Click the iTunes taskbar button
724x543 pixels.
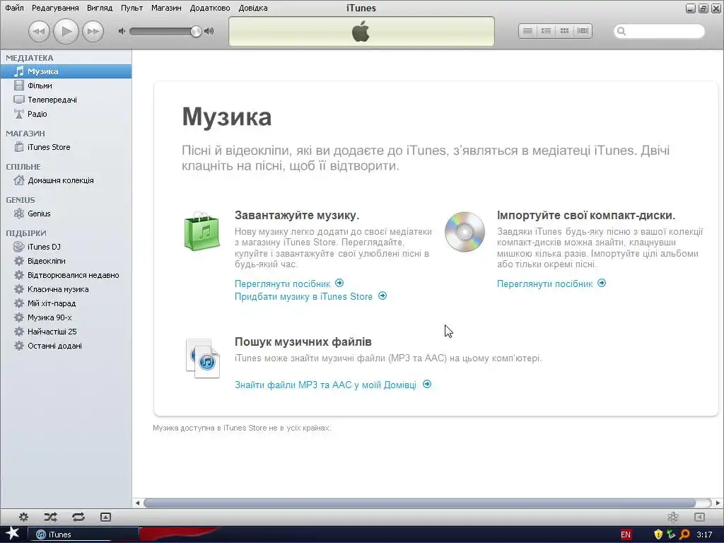click(x=83, y=535)
